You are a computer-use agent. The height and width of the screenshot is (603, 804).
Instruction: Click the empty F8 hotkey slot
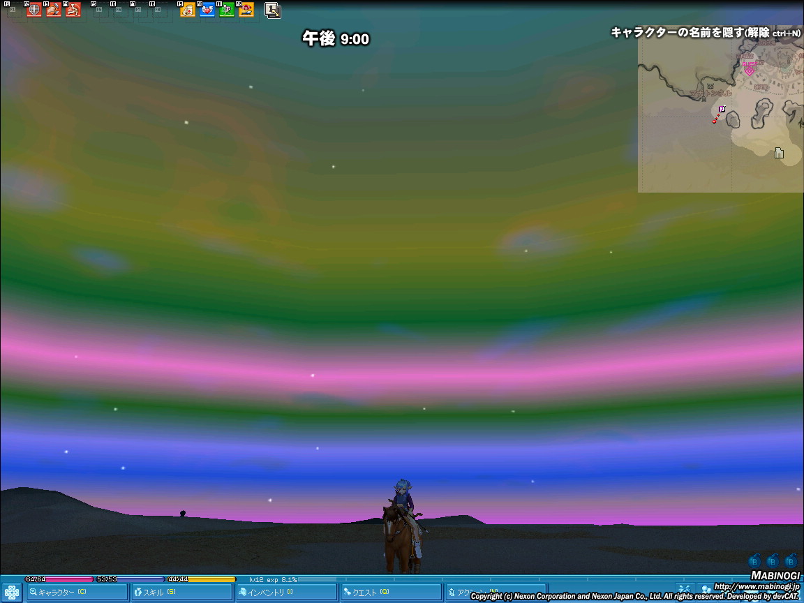159,10
